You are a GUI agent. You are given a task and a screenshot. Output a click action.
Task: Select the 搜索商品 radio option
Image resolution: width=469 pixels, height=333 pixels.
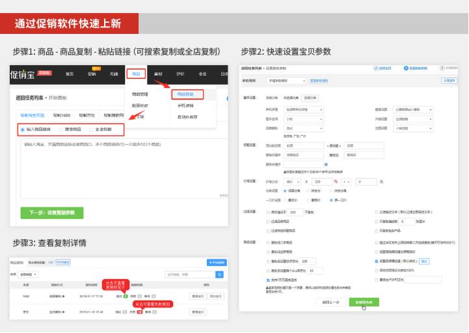[x=60, y=129]
